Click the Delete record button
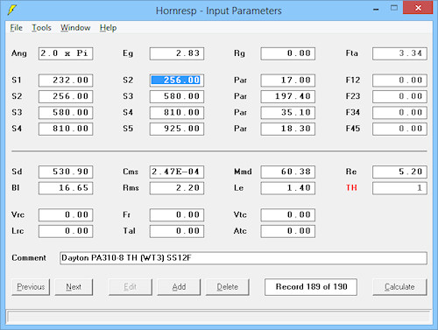Viewport: 438px width, 330px height. click(227, 287)
